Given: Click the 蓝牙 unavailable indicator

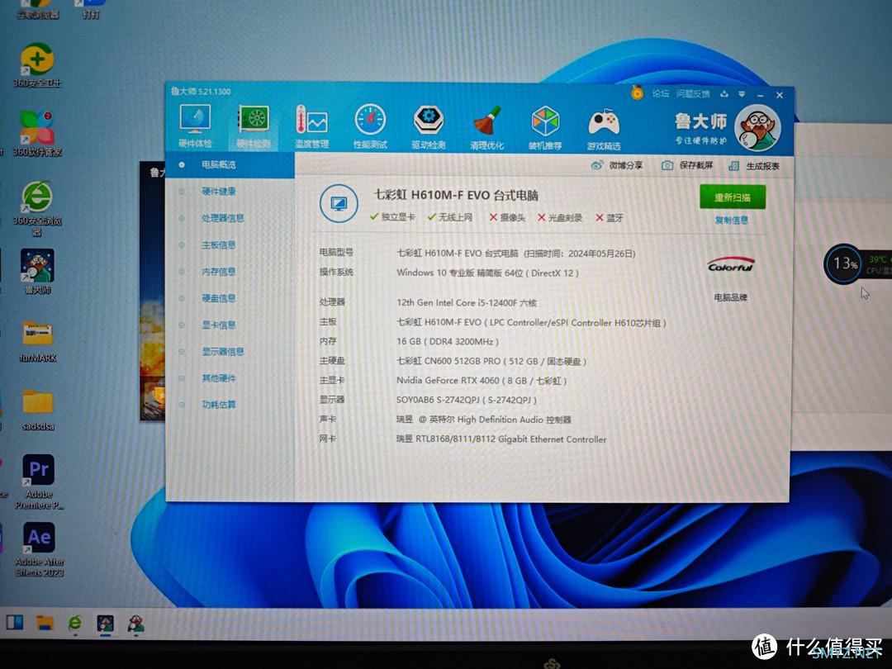Looking at the screenshot, I should point(610,218).
